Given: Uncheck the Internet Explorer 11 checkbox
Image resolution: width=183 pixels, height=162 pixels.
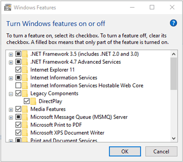Looking at the screenshot, I should pyautogui.click(x=18, y=70).
